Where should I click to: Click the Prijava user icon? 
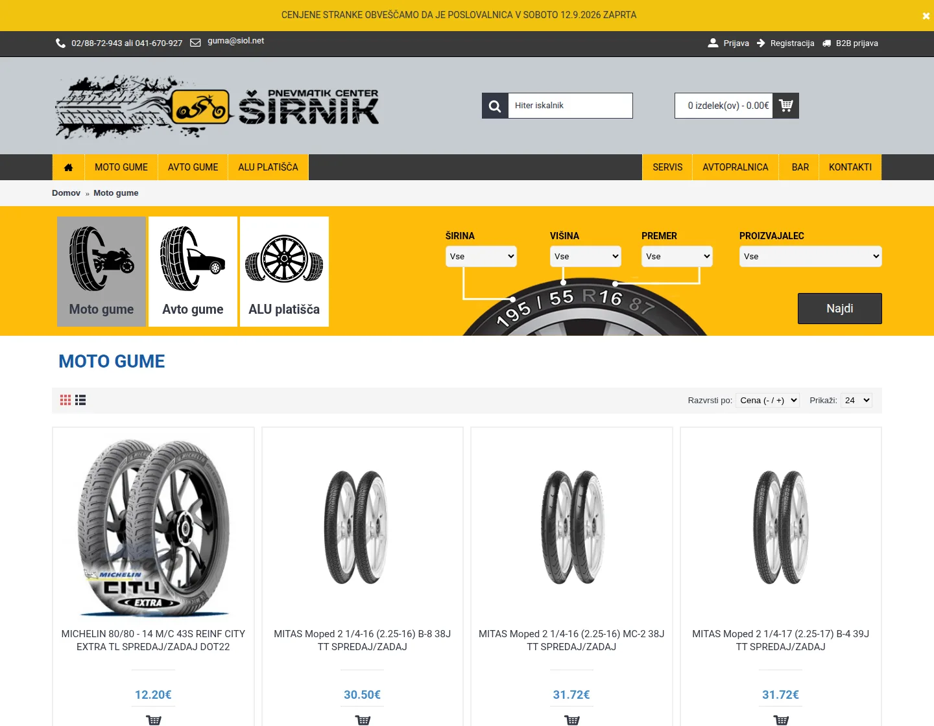coord(713,43)
